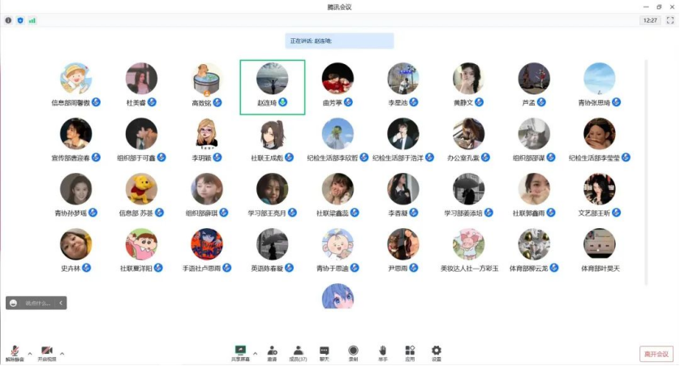Raise hand with the 举手 icon
The image size is (680, 366).
pyautogui.click(x=382, y=351)
